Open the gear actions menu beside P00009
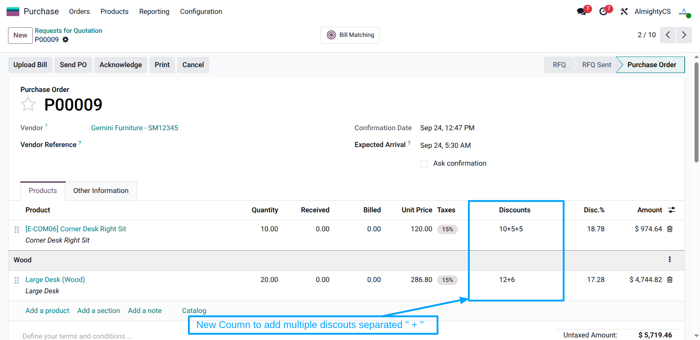Image resolution: width=700 pixels, height=340 pixels. point(66,40)
